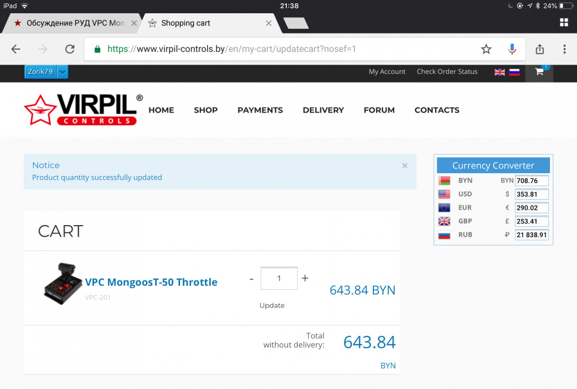Click the browser forward arrow
Image resolution: width=577 pixels, height=389 pixels.
[43, 49]
